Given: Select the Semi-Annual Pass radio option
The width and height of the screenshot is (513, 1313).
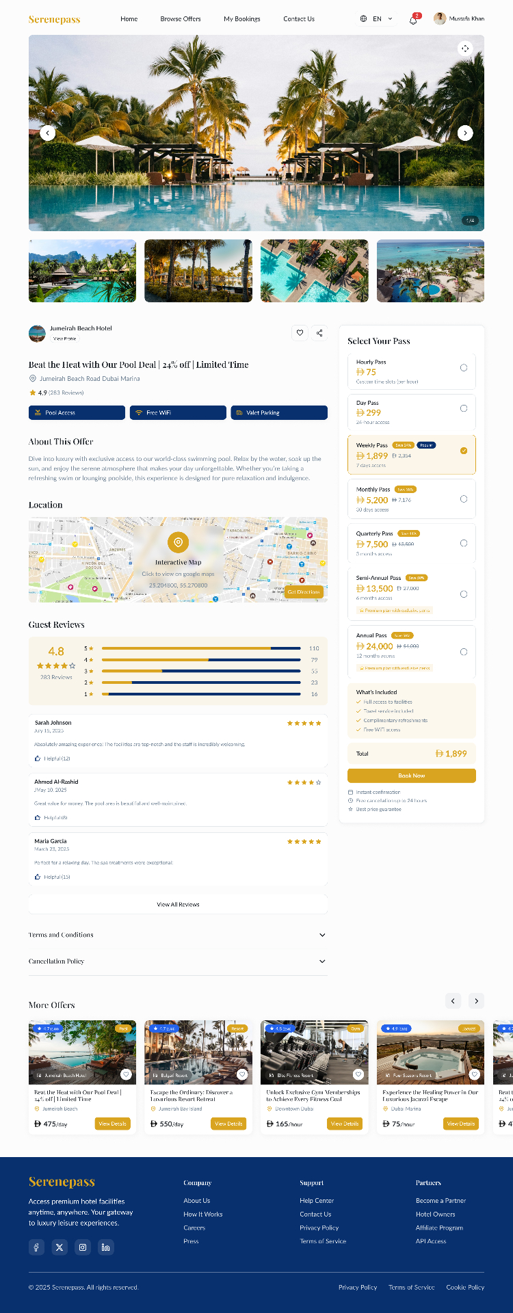Looking at the screenshot, I should [464, 594].
